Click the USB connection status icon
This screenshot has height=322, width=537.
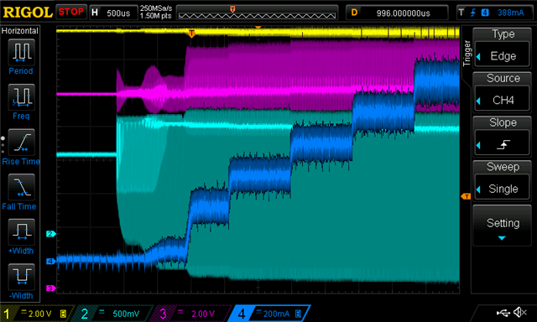point(503,312)
